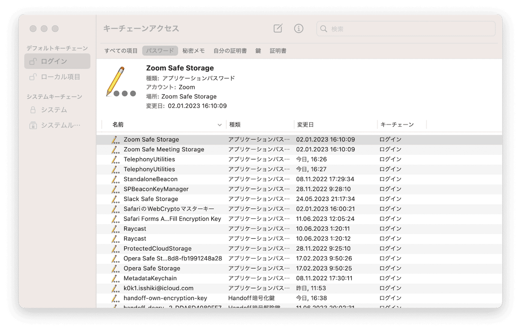Click the キーチェーンアクセス window title
This screenshot has width=521, height=331.
tap(141, 29)
